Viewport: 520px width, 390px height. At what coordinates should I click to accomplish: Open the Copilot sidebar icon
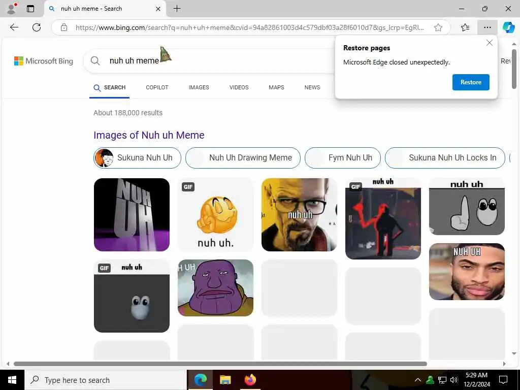(508, 27)
